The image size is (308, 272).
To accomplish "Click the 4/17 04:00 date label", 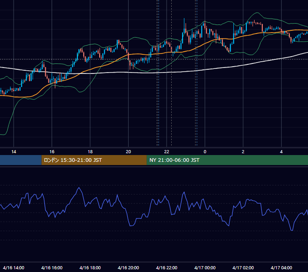I will coord(281,267).
